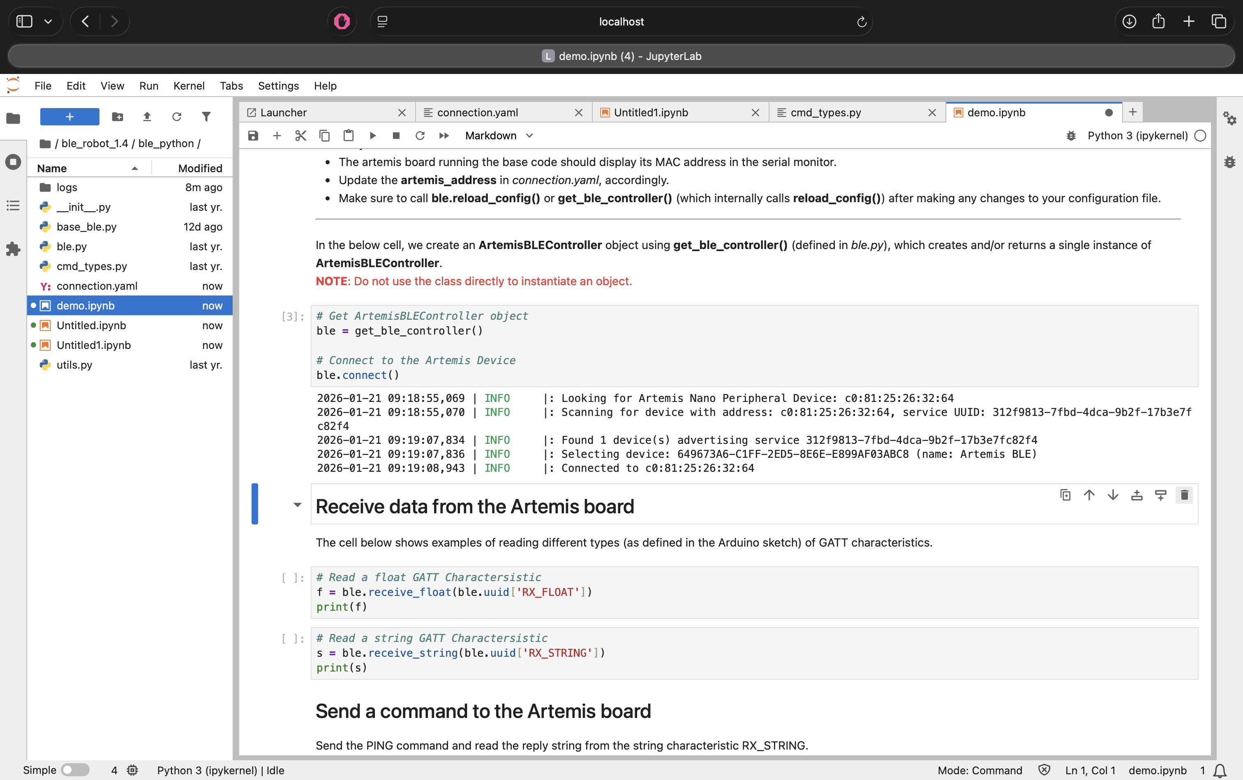Screen dimensions: 1243x780
Task: Run the selected cell
Action: (x=372, y=136)
